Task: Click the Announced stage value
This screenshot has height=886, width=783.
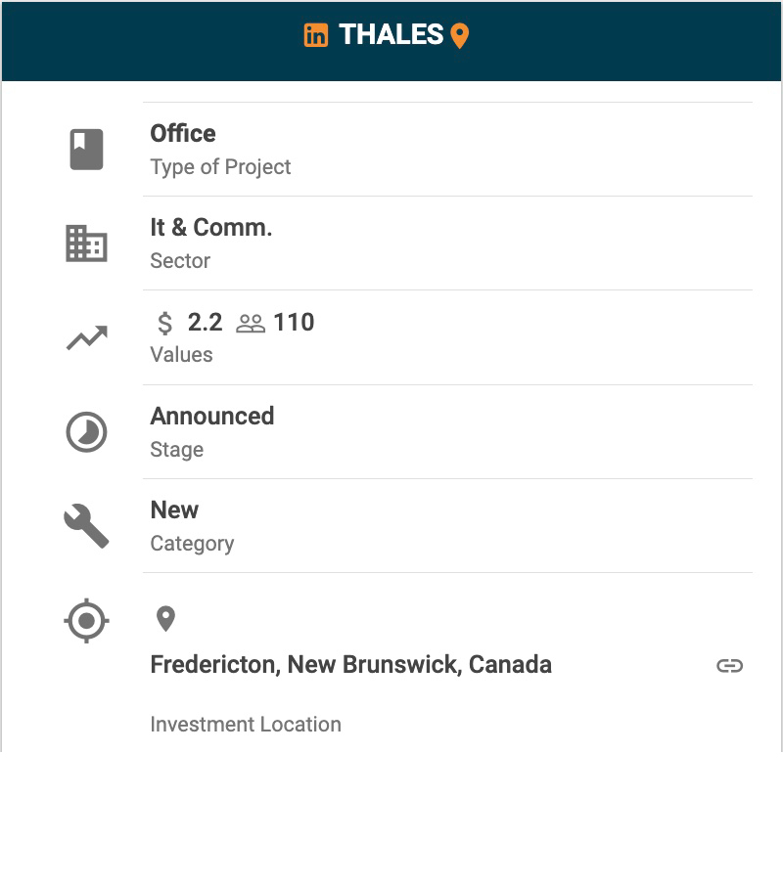Action: point(212,416)
